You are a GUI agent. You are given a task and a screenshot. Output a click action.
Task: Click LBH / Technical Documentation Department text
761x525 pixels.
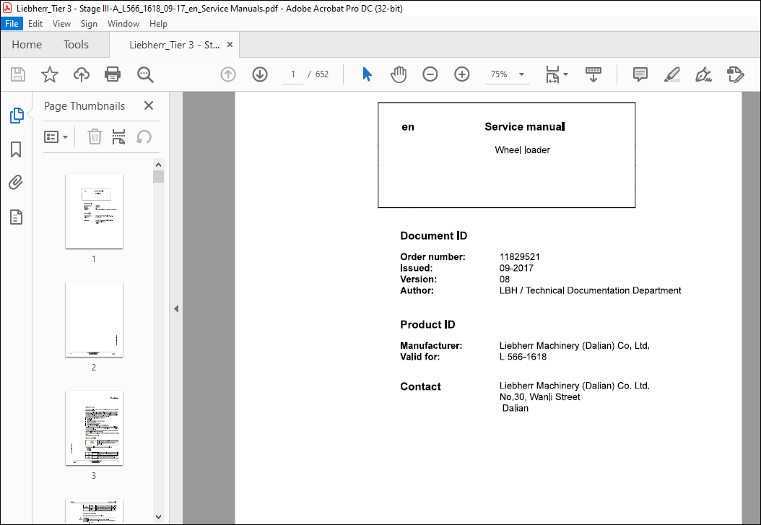(590, 290)
